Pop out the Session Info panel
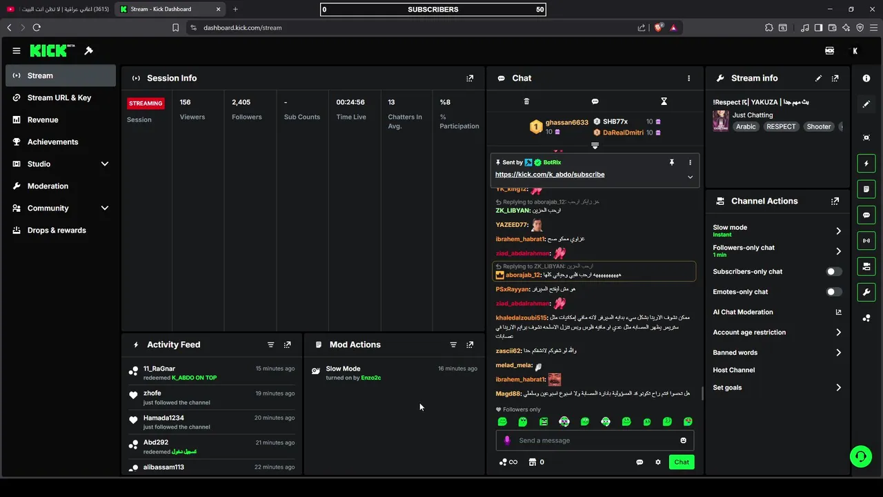The width and height of the screenshot is (883, 497). [470, 78]
